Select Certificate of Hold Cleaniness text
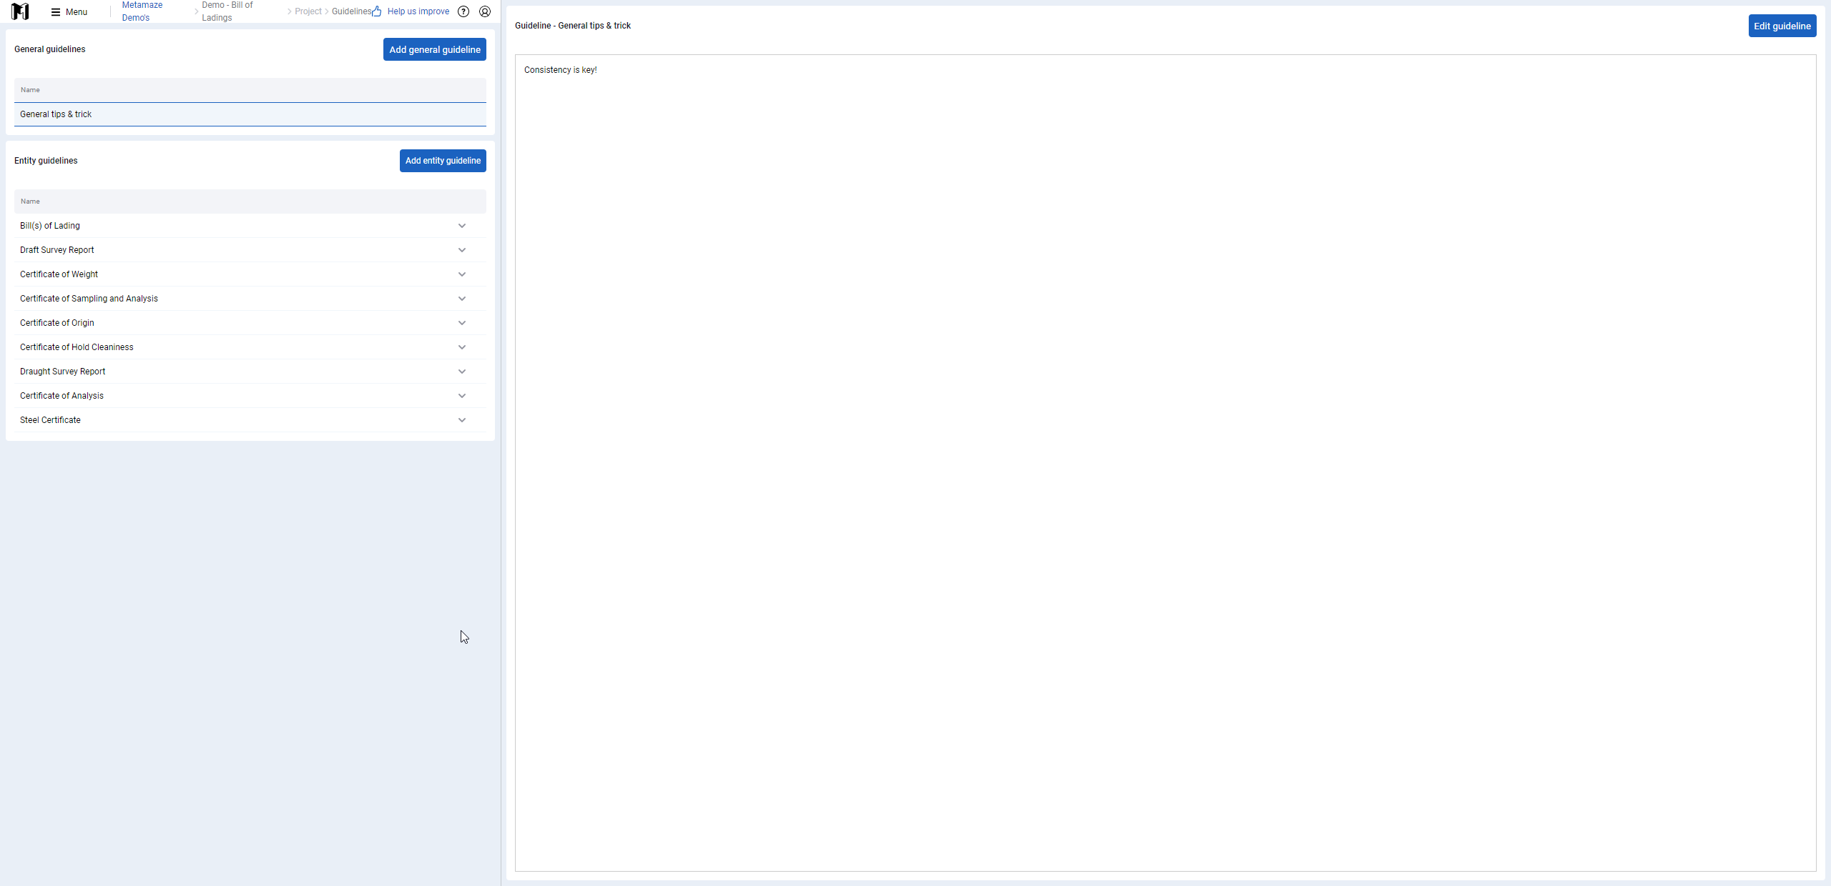This screenshot has width=1831, height=886. (x=77, y=347)
